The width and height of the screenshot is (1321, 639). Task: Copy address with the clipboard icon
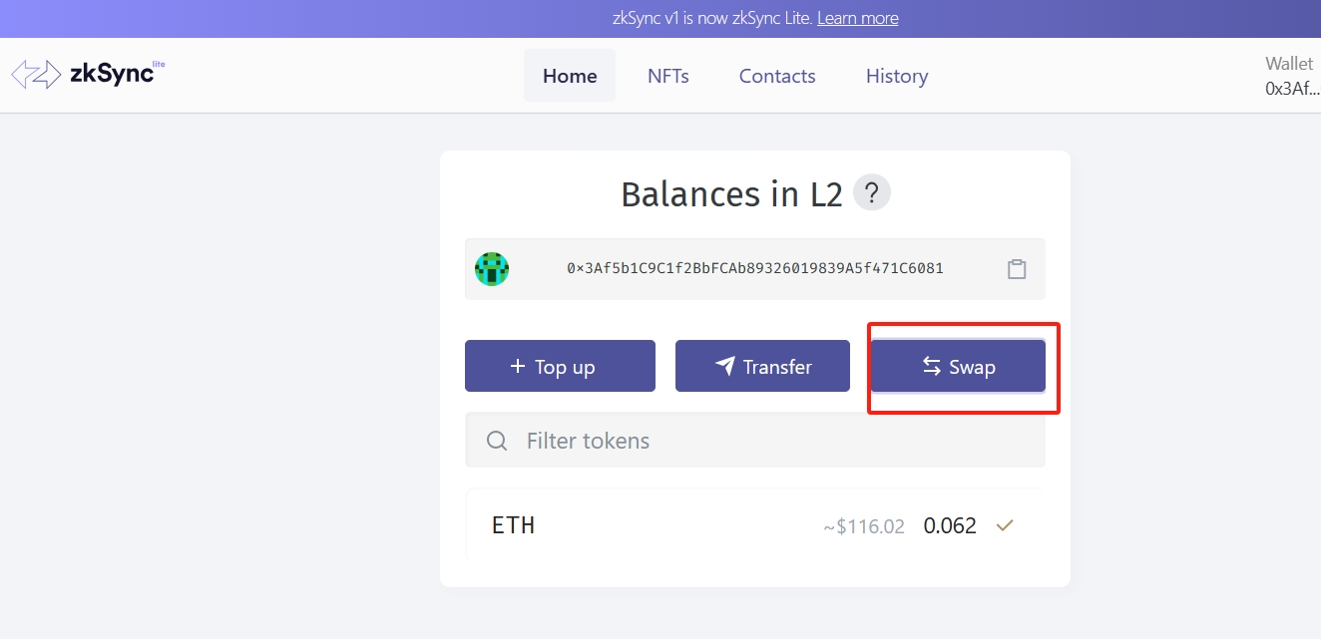pyautogui.click(x=1016, y=269)
